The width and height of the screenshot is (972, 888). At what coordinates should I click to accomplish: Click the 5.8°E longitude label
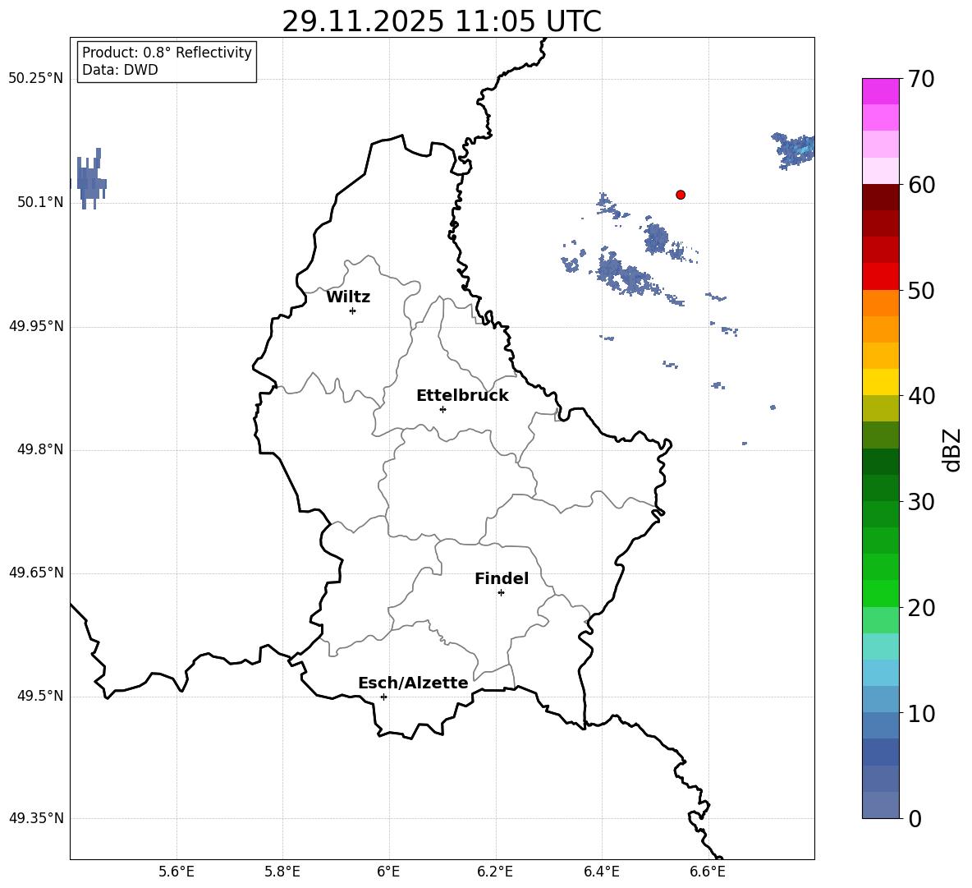[x=282, y=872]
